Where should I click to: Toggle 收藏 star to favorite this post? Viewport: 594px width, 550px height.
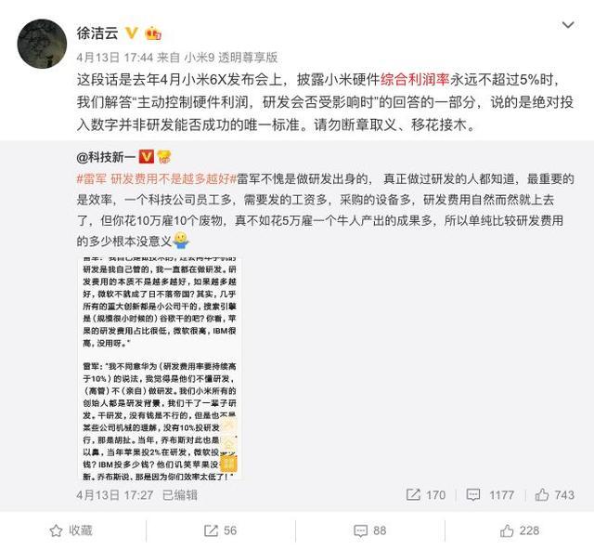(71, 530)
